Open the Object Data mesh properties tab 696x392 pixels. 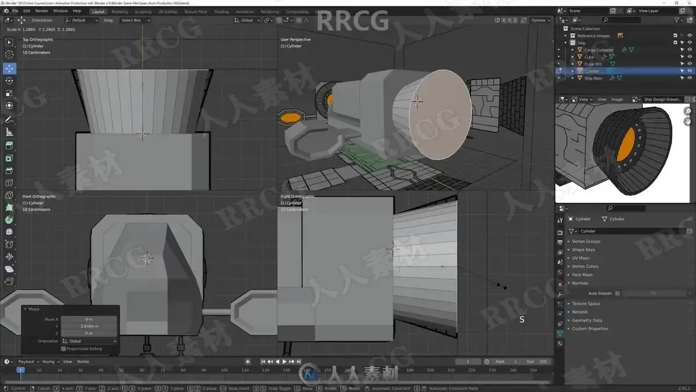pyautogui.click(x=560, y=333)
